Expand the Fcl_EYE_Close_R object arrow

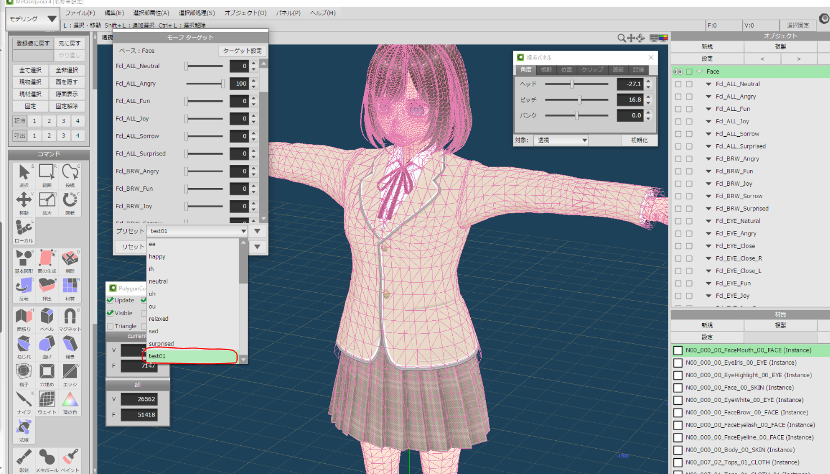708,258
